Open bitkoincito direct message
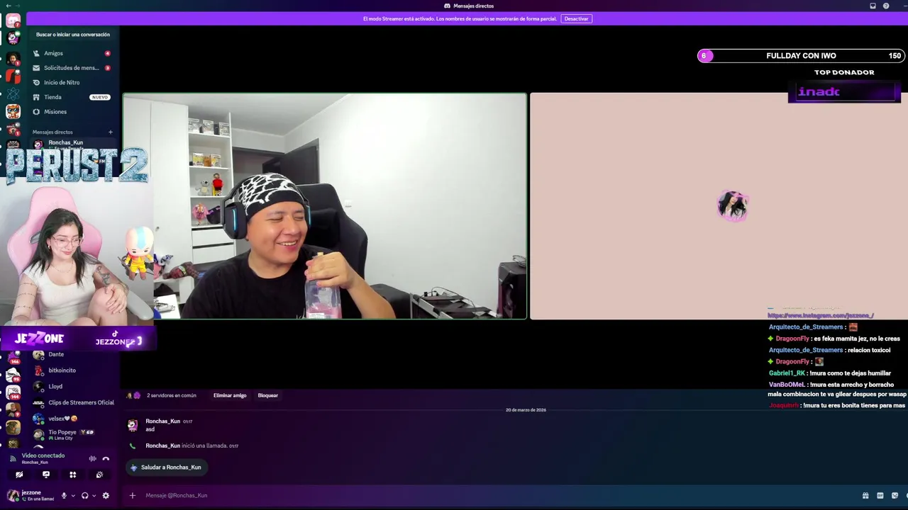Image resolution: width=908 pixels, height=510 pixels. (x=72, y=370)
